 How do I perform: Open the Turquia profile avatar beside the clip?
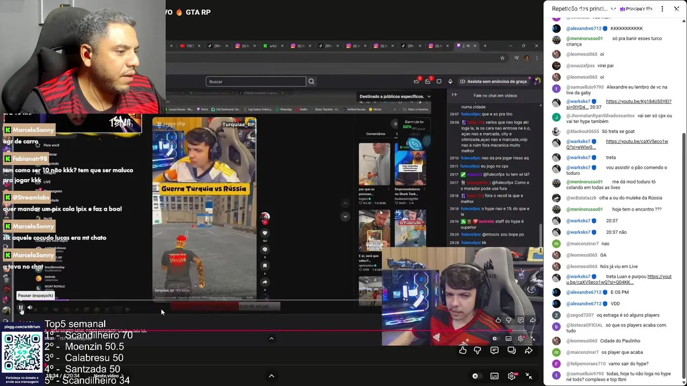coord(265,217)
